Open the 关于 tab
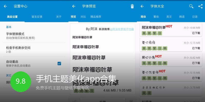 pos(59,17)
